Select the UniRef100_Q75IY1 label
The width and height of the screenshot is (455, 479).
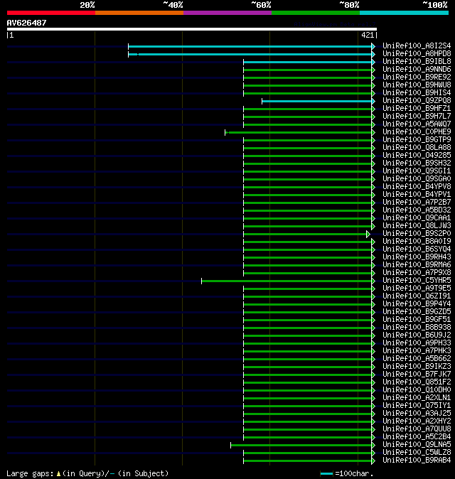pos(417,405)
